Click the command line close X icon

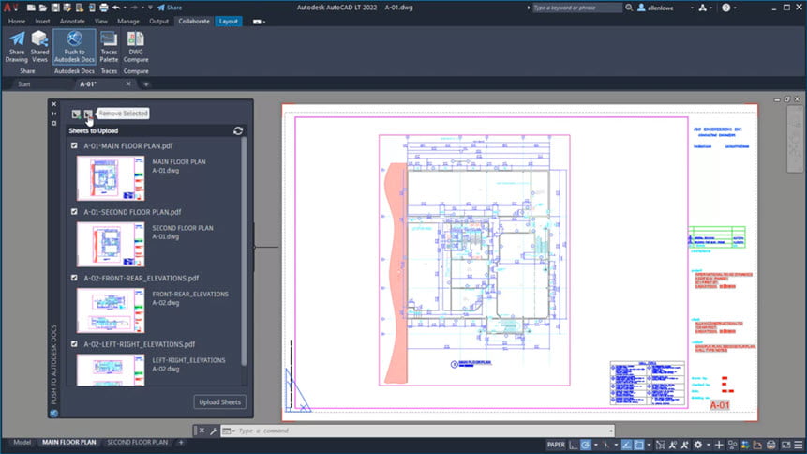point(202,431)
